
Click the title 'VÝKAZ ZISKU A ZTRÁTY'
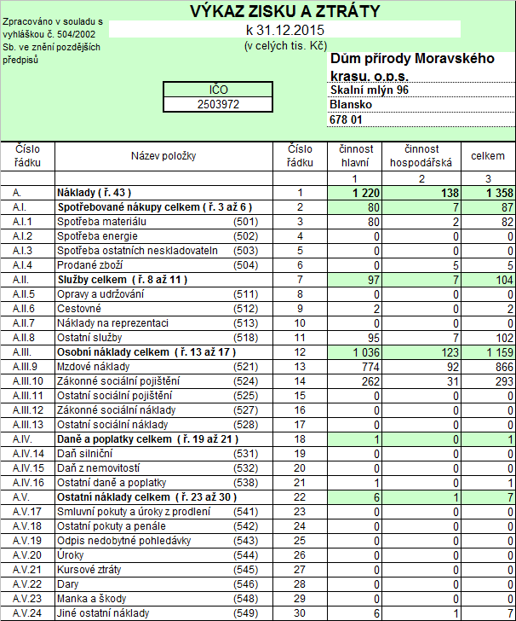284,11
